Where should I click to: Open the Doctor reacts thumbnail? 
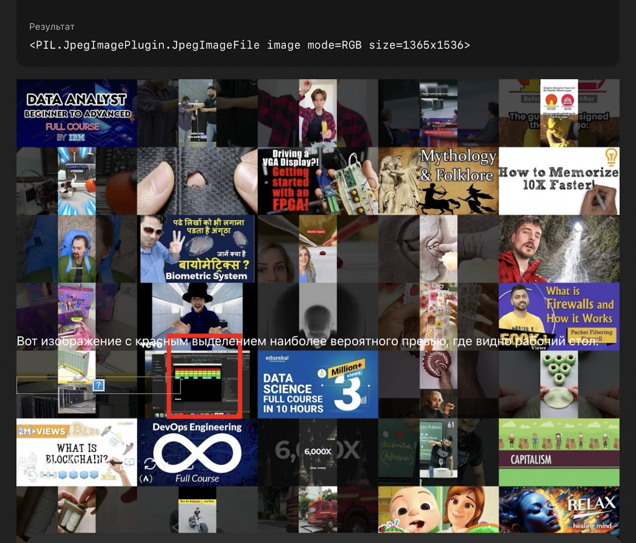point(318,249)
